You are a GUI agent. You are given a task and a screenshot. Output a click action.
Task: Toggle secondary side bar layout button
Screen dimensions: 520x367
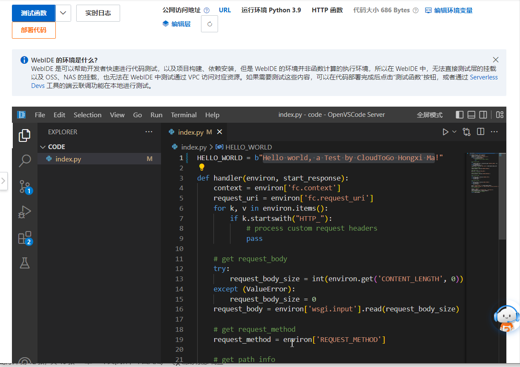coord(483,115)
